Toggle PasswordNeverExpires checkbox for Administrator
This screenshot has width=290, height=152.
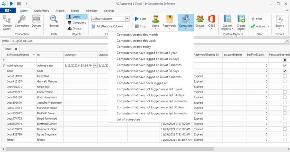click(285, 66)
